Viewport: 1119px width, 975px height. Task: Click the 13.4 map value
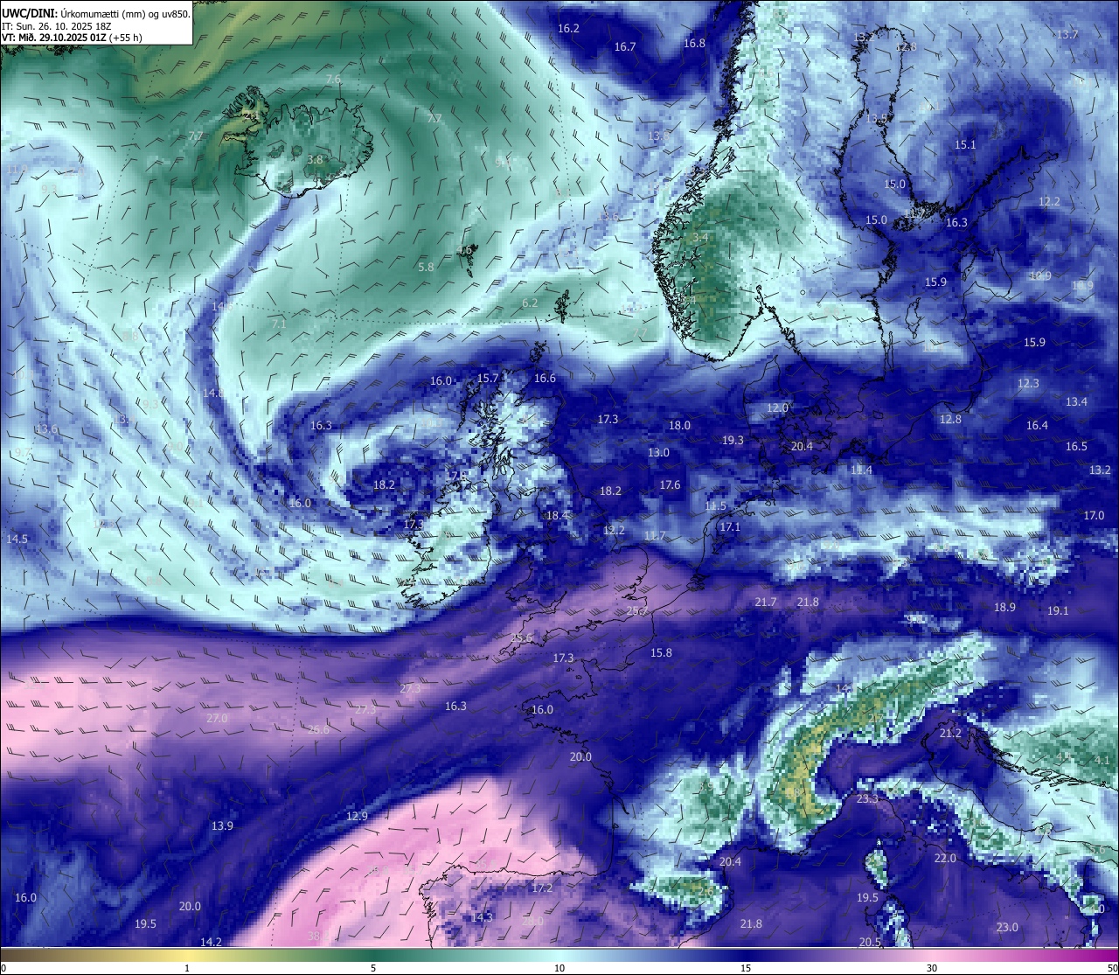click(x=1076, y=402)
